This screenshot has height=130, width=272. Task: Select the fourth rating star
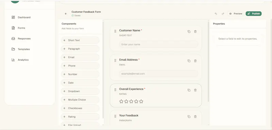(136, 101)
